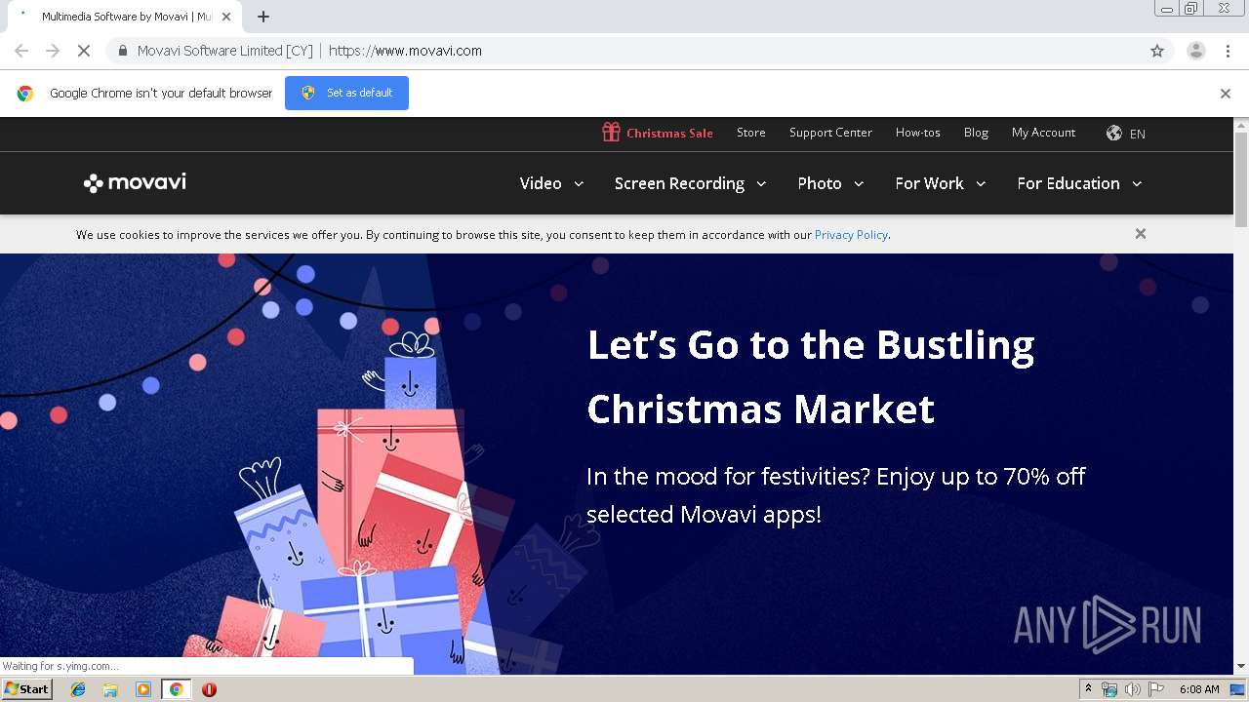Open My Account
The image size is (1249, 702).
coord(1043,133)
